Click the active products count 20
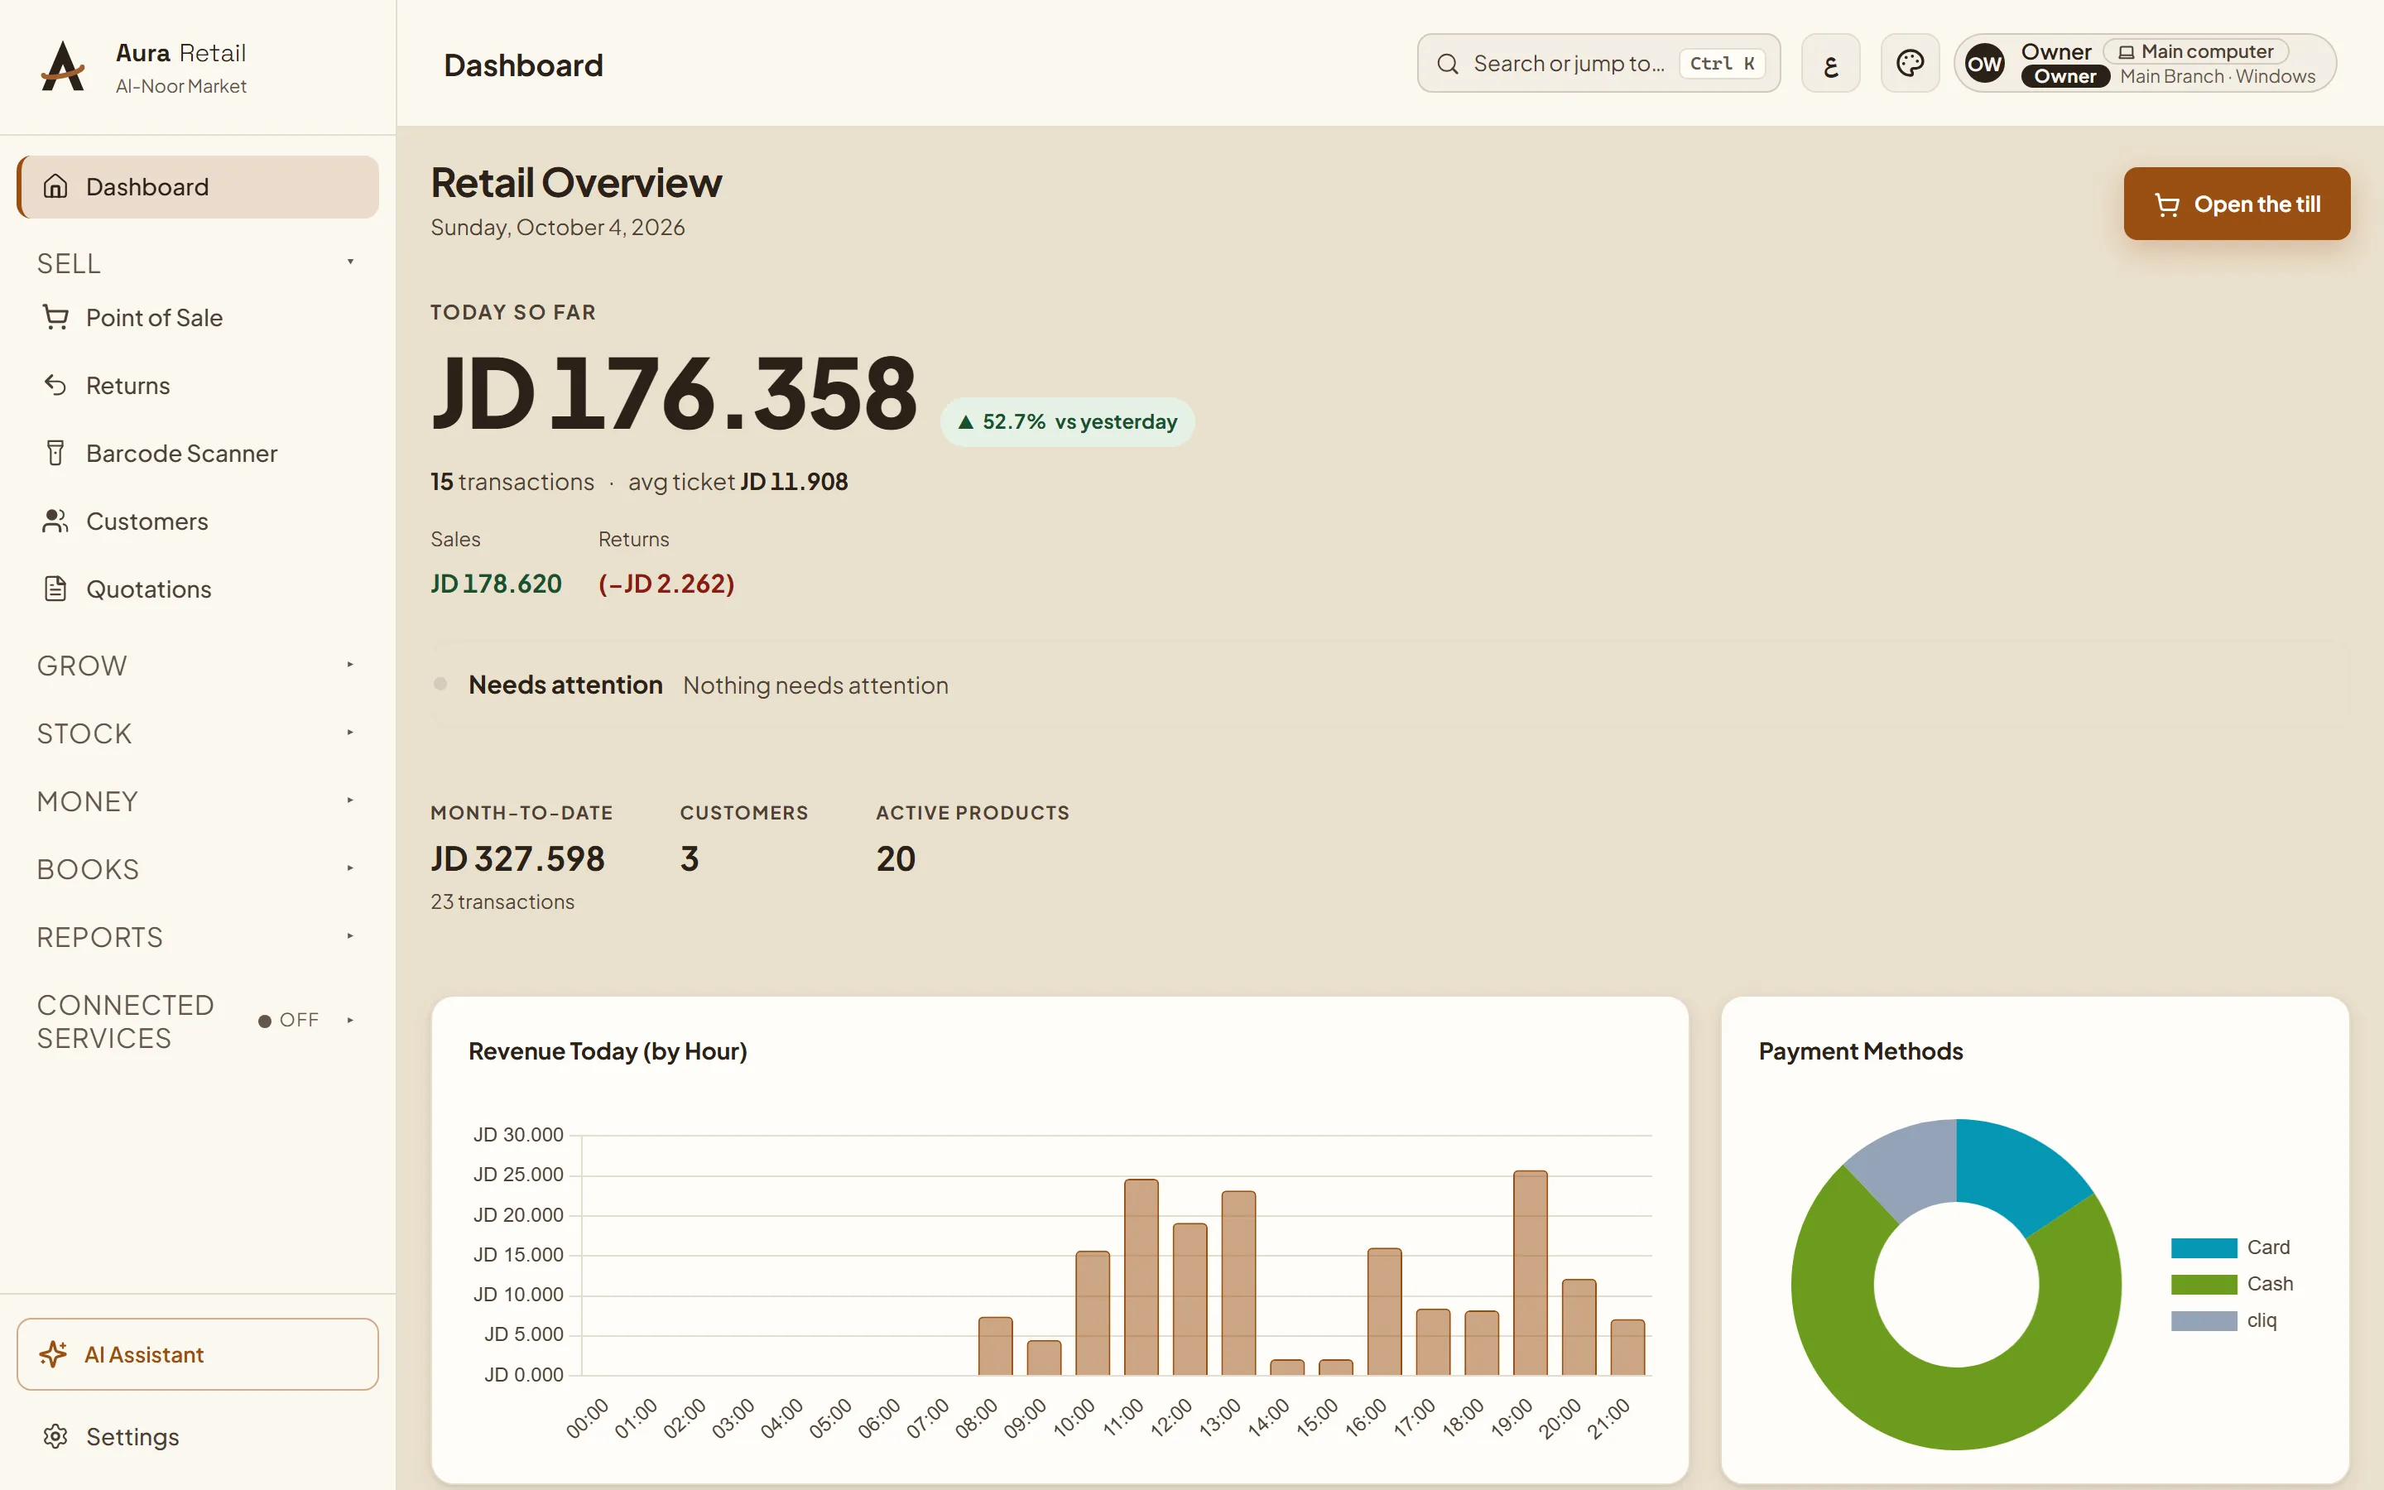The height and width of the screenshot is (1490, 2384). tap(896, 859)
